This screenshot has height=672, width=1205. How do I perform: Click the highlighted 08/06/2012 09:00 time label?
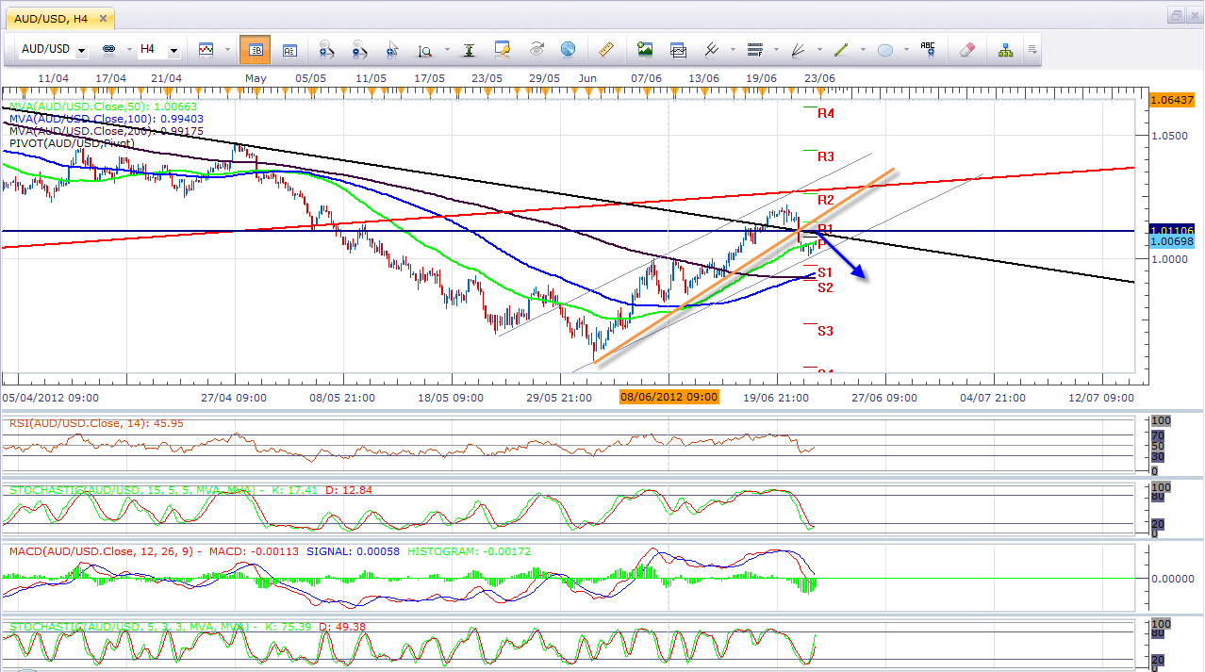(669, 398)
